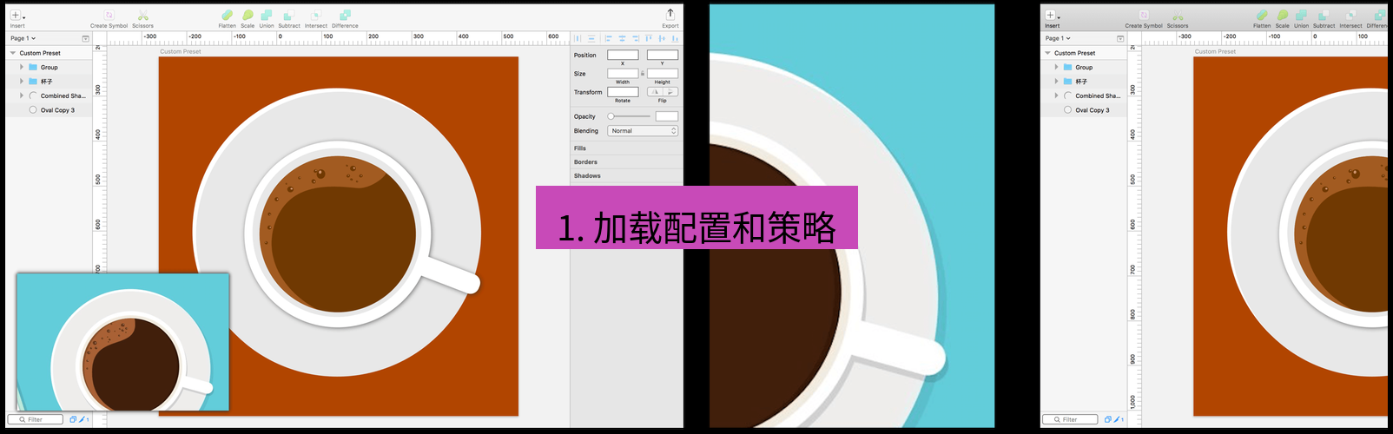The width and height of the screenshot is (1393, 434).
Task: Click the Rotate input field
Action: click(x=623, y=92)
